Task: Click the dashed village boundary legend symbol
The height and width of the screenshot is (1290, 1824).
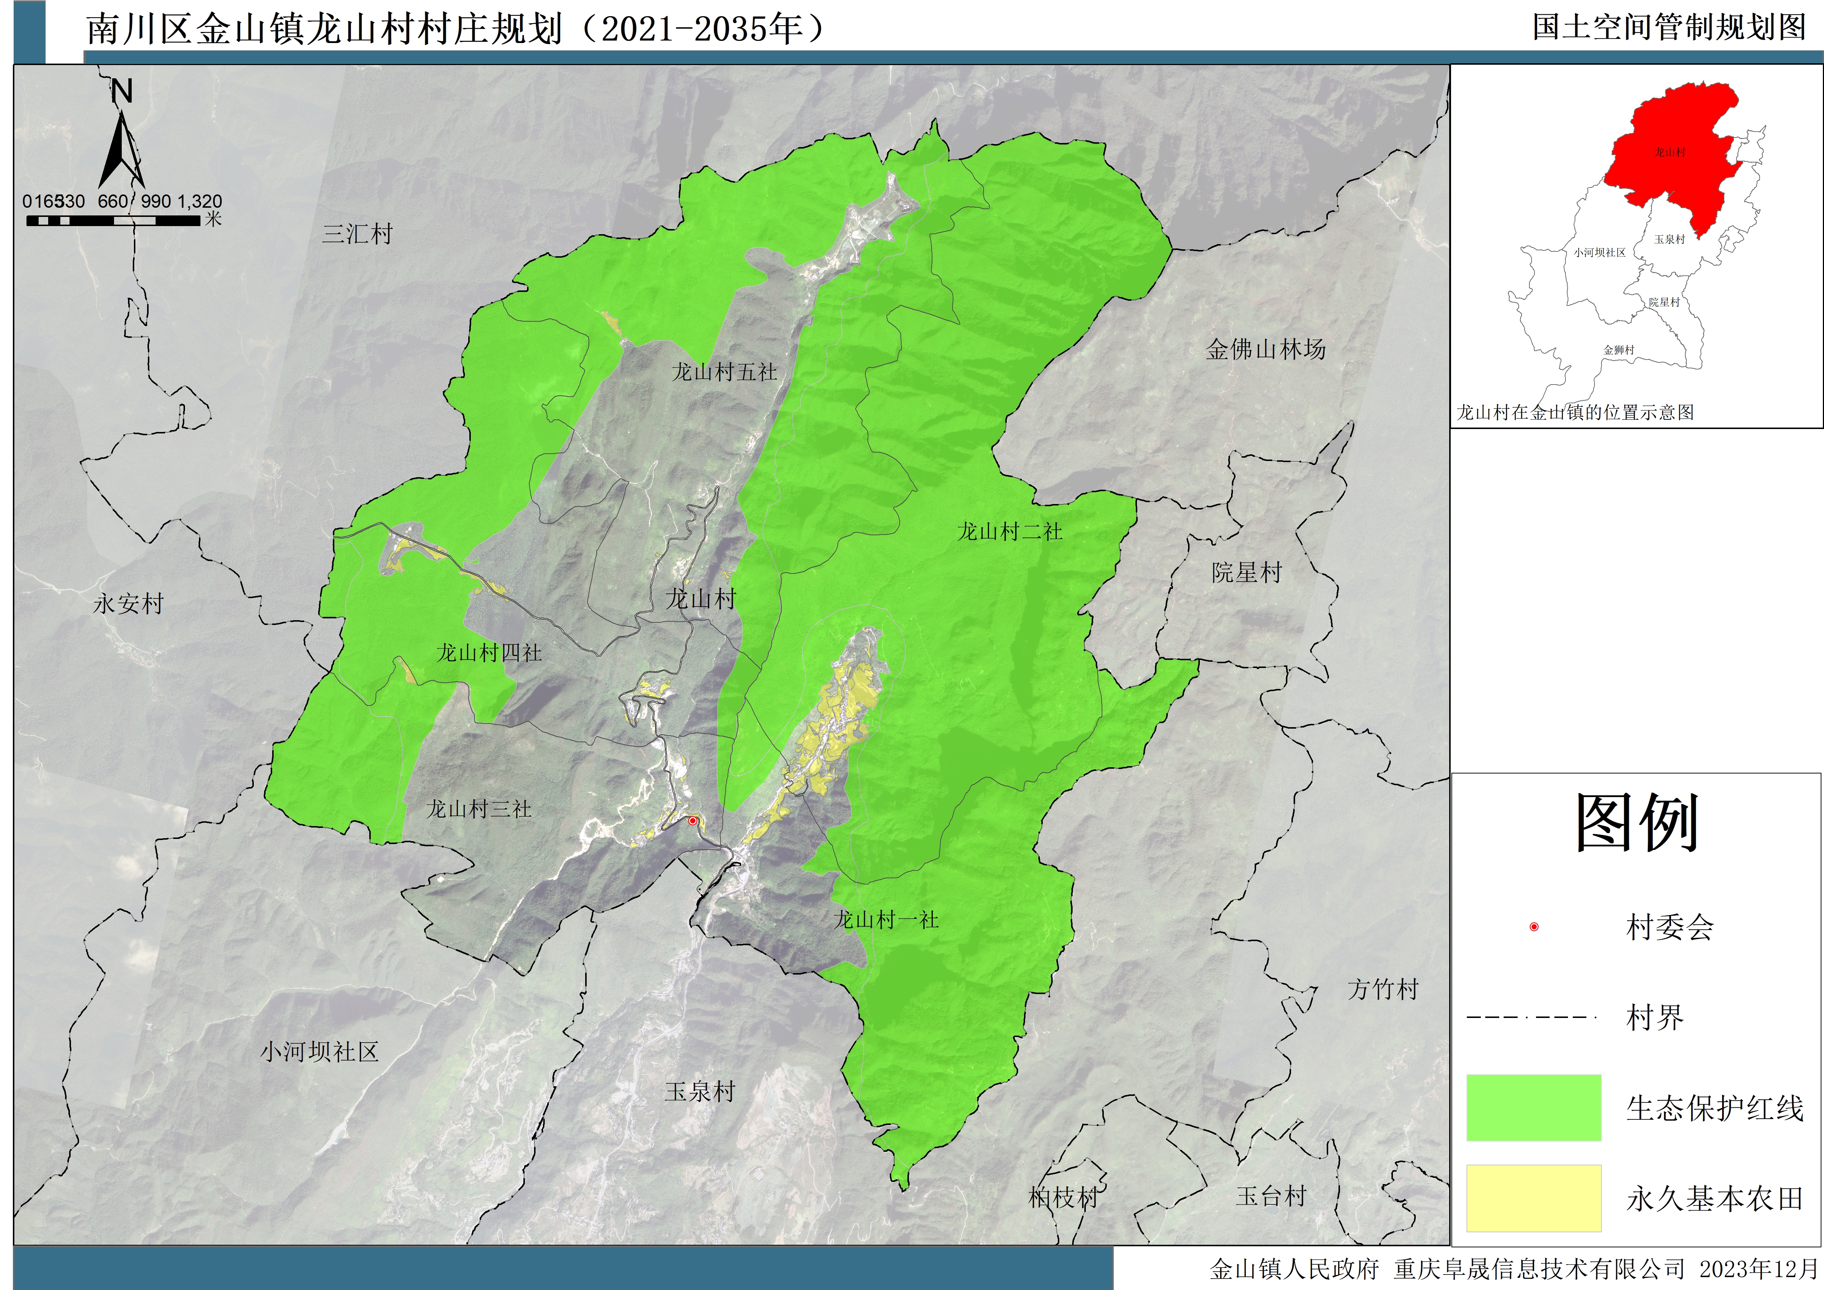Action: (1532, 1017)
